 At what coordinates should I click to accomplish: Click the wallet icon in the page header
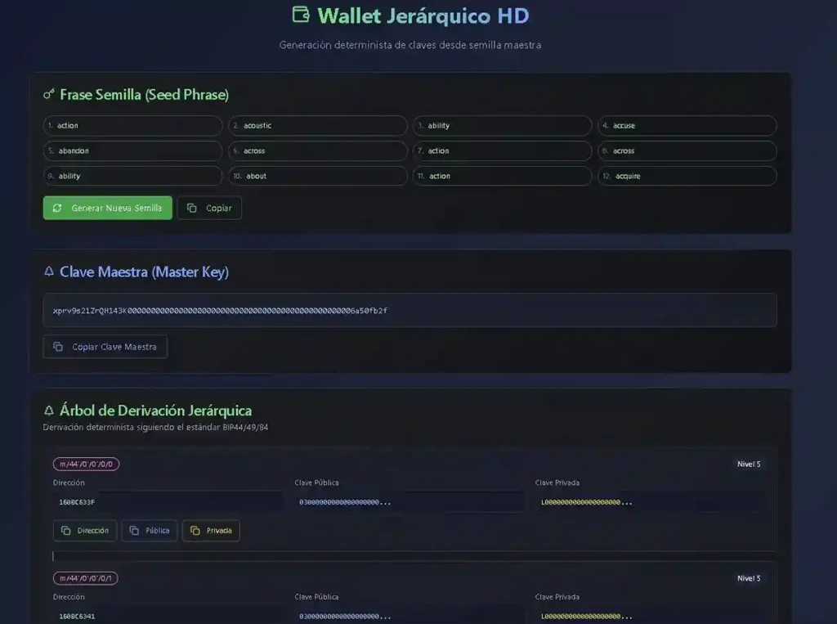click(x=301, y=16)
